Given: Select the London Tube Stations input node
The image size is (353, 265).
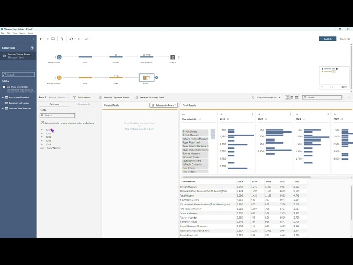Looking at the screenshot, I should (x=59, y=57).
